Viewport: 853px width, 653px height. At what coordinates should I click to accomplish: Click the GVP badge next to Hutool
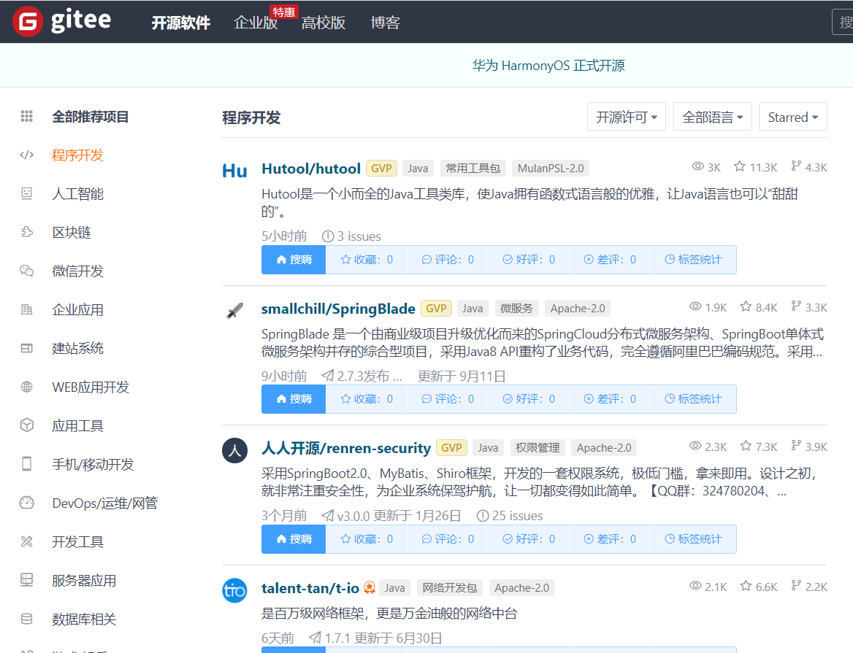coord(381,169)
